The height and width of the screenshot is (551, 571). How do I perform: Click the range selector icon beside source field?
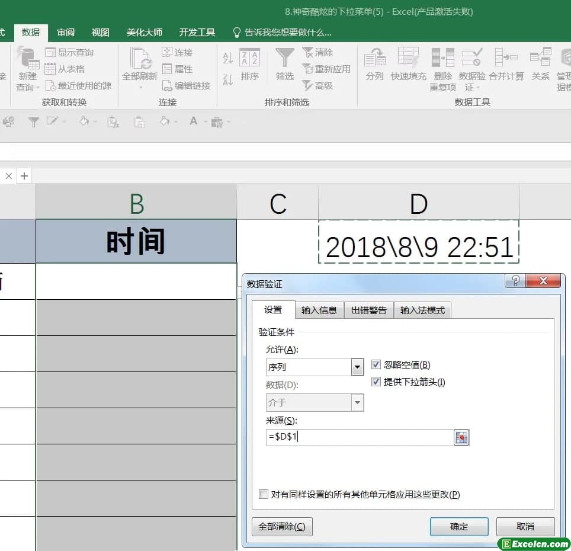click(x=461, y=437)
